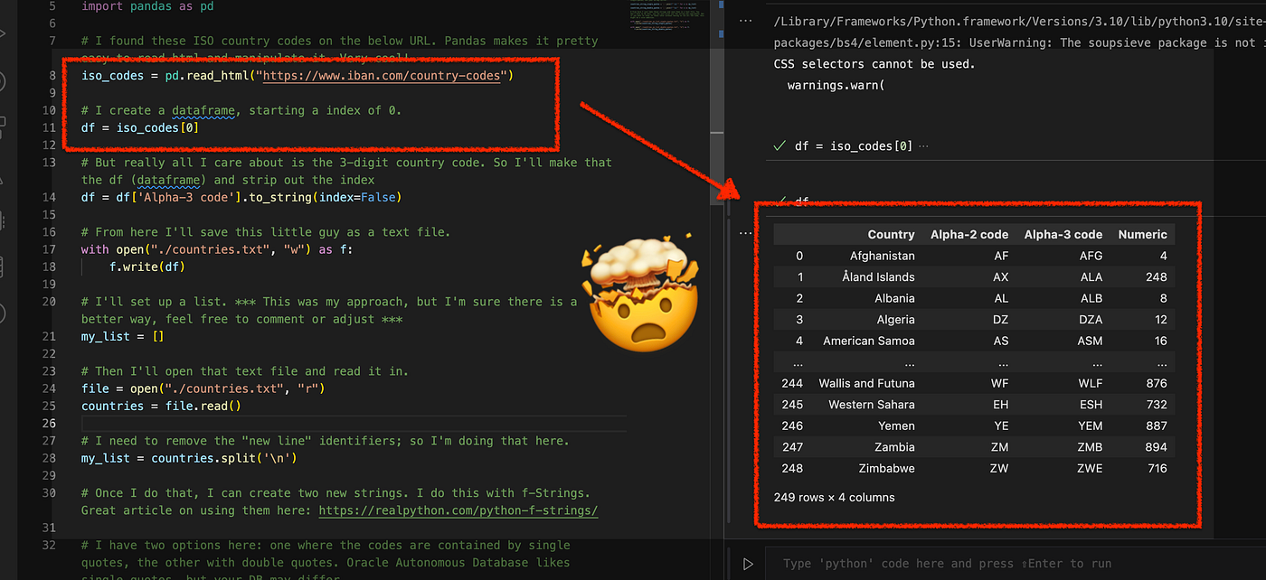The width and height of the screenshot is (1266, 580).
Task: Click the "countries = file.read()" code line
Action: tap(162, 406)
